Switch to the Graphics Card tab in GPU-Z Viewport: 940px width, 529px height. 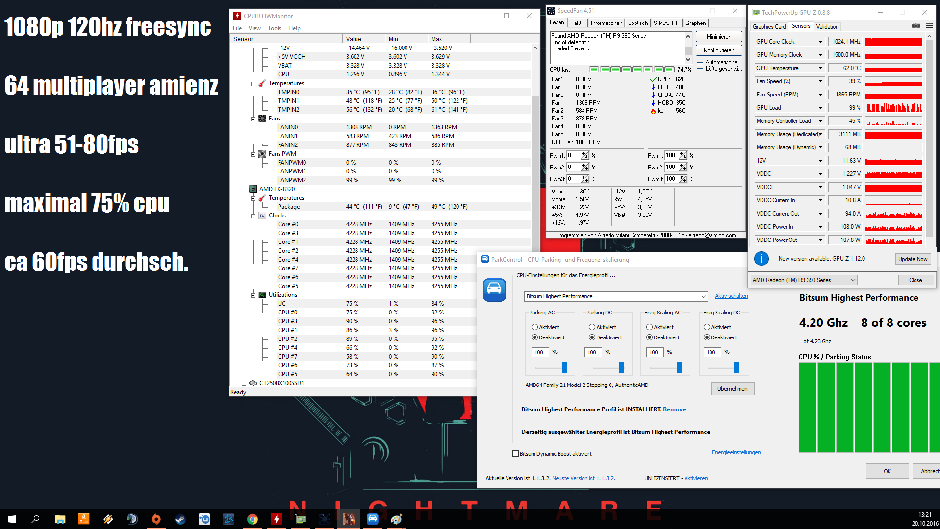coord(769,27)
